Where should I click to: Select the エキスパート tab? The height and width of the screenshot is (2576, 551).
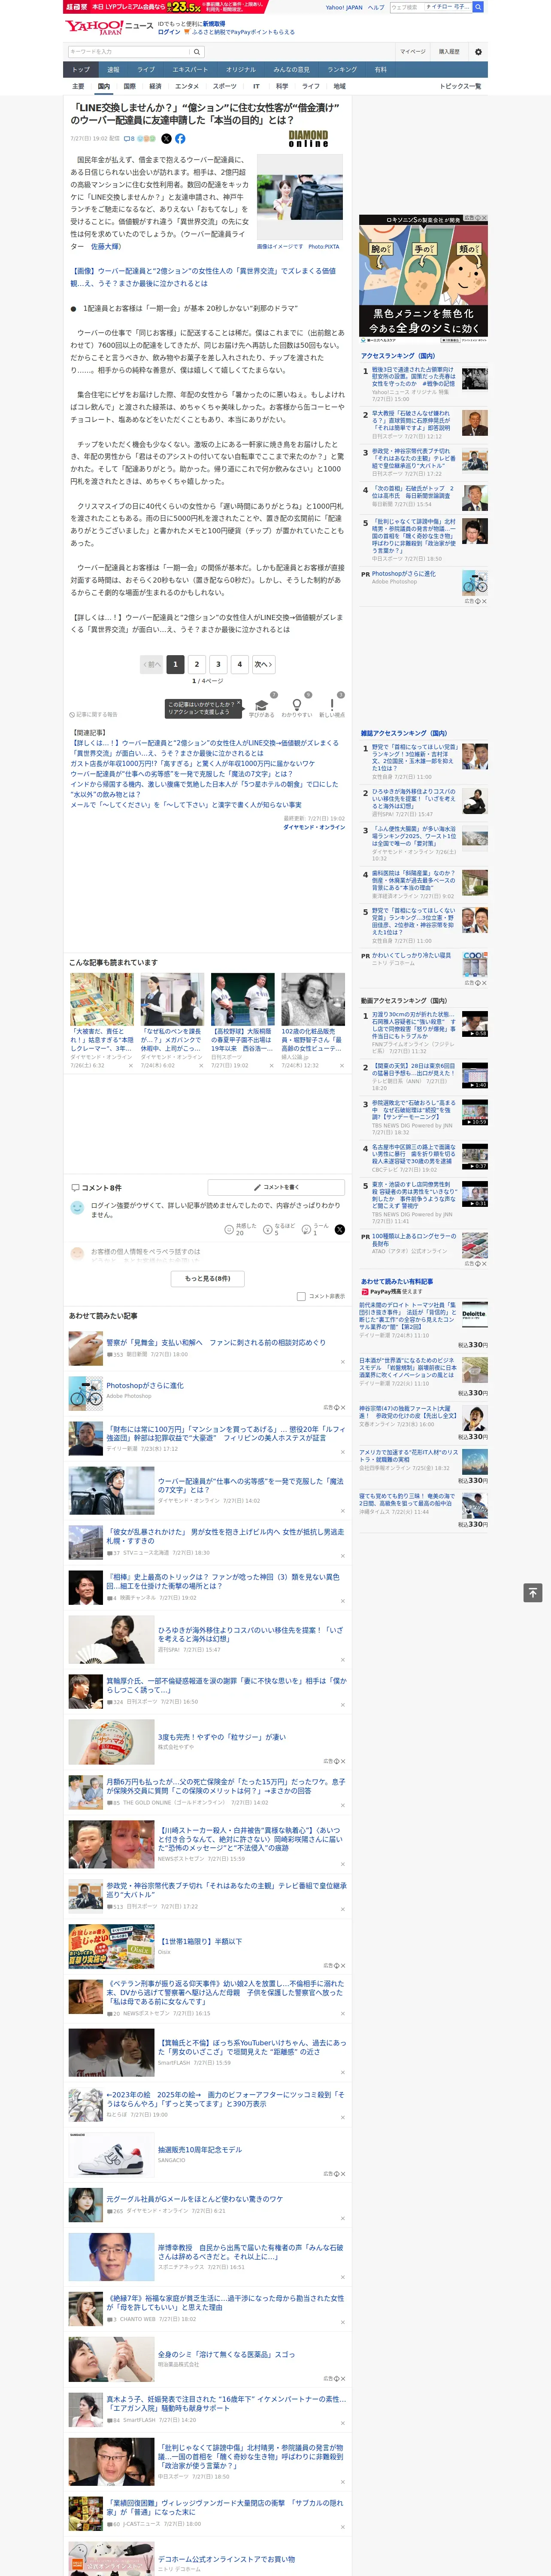[190, 70]
